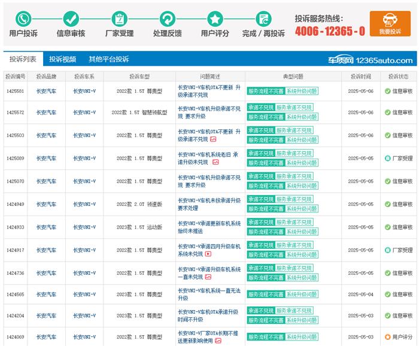Viewport: 419px width, 346px height.
Task: Click model cell 2022款 1.5T 智慧领航型
Action: coord(139,113)
